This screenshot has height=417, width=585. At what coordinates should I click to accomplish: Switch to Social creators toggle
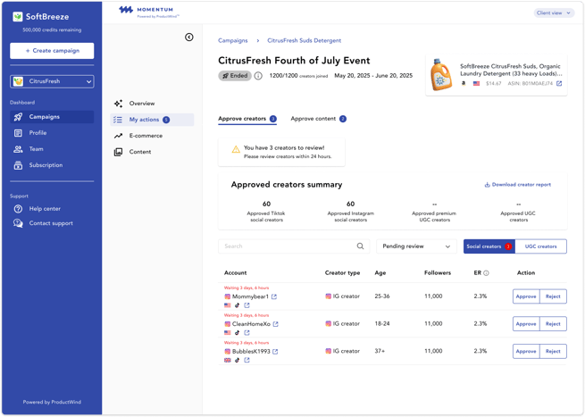(489, 246)
